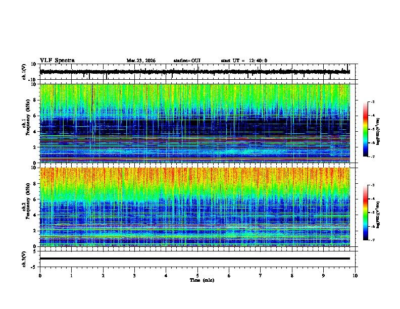Click the "-4" label on ch.2 color scale
Image resolution: width=400 pixels, height=309 pixels.
(372, 199)
